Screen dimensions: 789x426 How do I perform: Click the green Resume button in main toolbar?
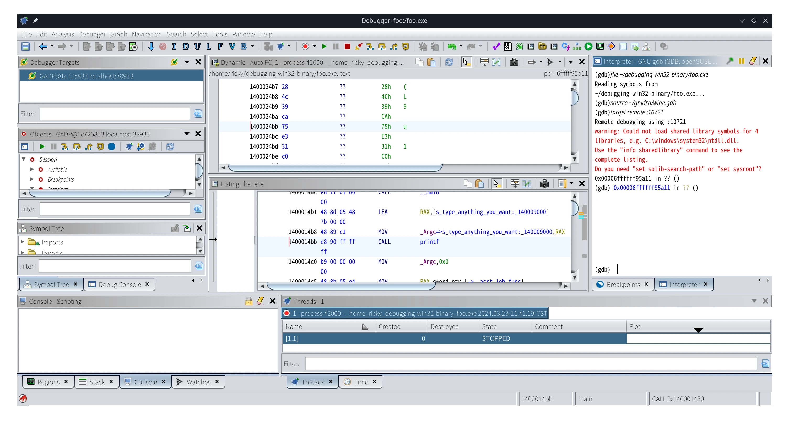coord(324,47)
